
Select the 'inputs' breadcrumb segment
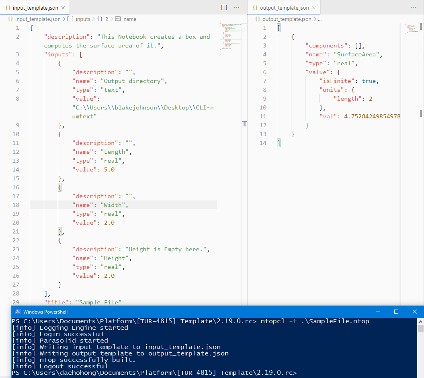click(x=83, y=19)
